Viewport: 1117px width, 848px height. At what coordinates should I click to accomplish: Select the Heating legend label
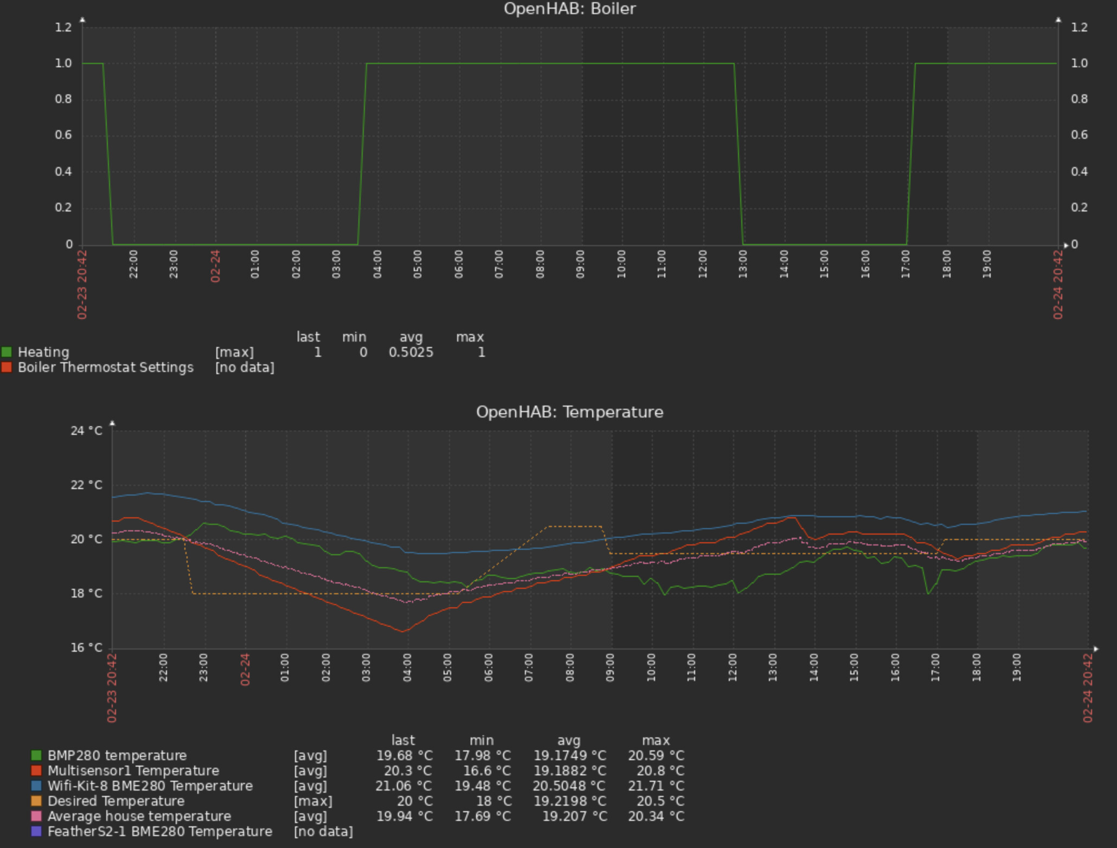point(43,352)
